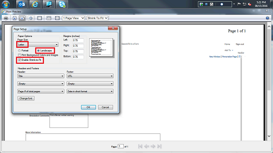Check Print Background Colors and Images
The width and height of the screenshot is (273, 153).
20,55
